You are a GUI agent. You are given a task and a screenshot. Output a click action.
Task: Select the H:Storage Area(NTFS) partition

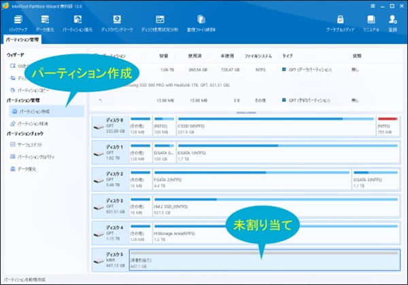pos(276,233)
